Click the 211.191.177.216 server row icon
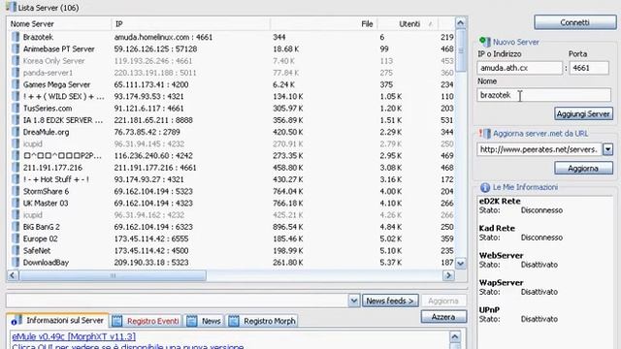Image resolution: width=621 pixels, height=349 pixels. (16, 168)
